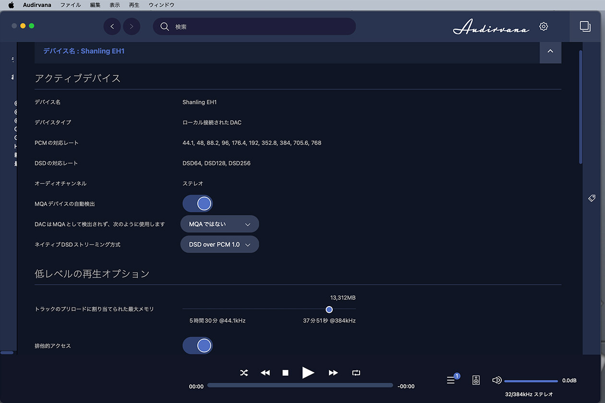Click the Audirvana logo

491,27
